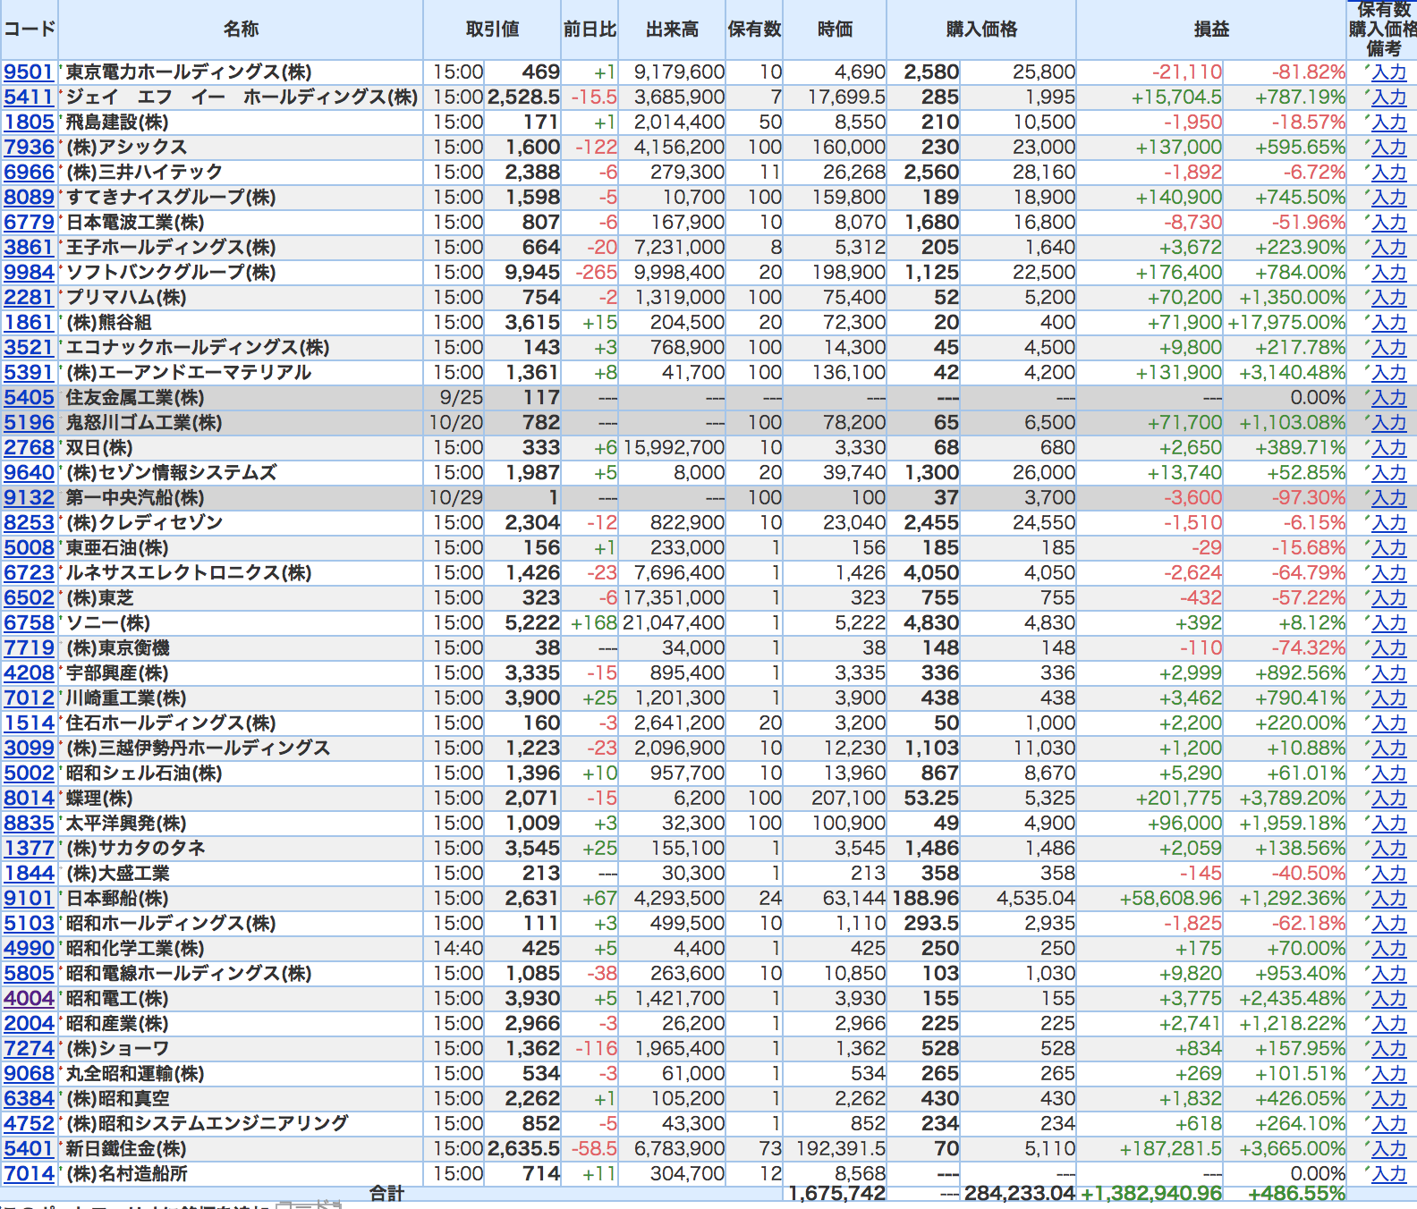Open stock code 7012 link
Screen dimensions: 1417x1209
point(29,698)
